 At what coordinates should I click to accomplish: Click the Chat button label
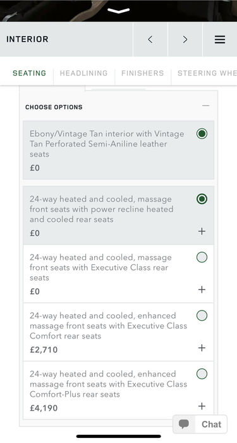pyautogui.click(x=211, y=424)
